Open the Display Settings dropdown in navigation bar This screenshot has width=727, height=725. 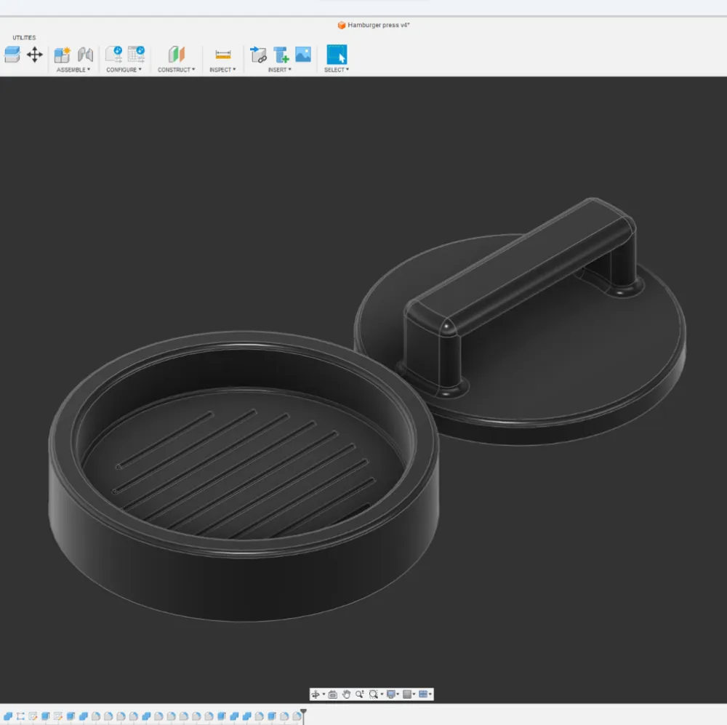click(393, 694)
